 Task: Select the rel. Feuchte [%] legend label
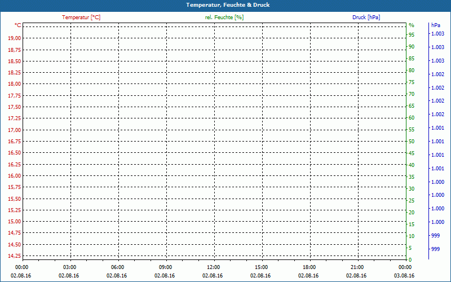pyautogui.click(x=224, y=17)
